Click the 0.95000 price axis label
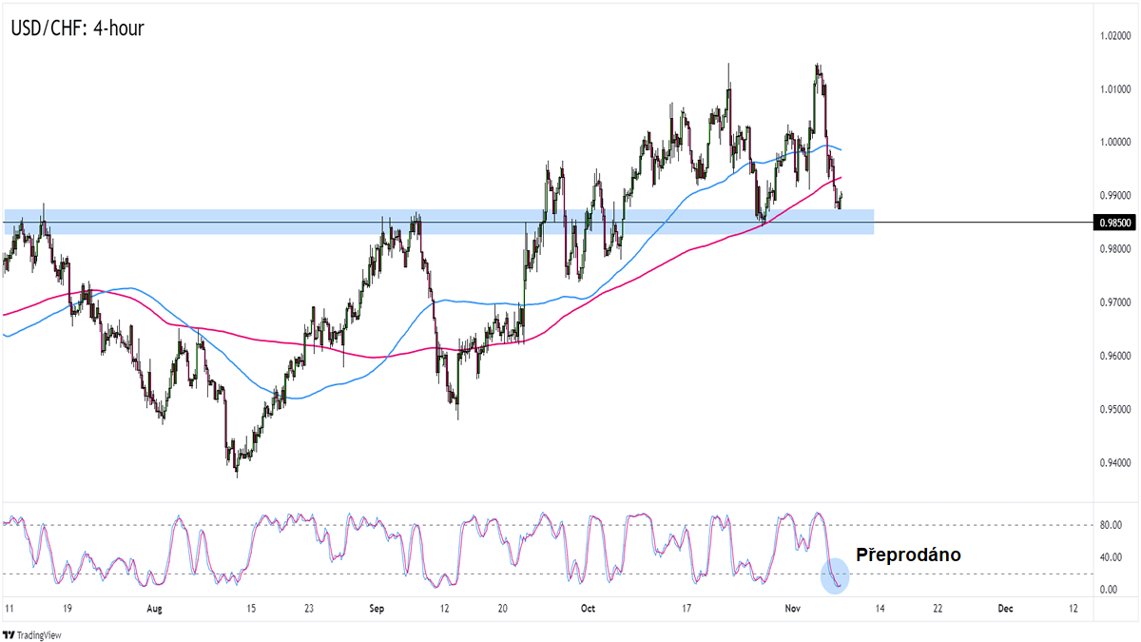 1114,409
